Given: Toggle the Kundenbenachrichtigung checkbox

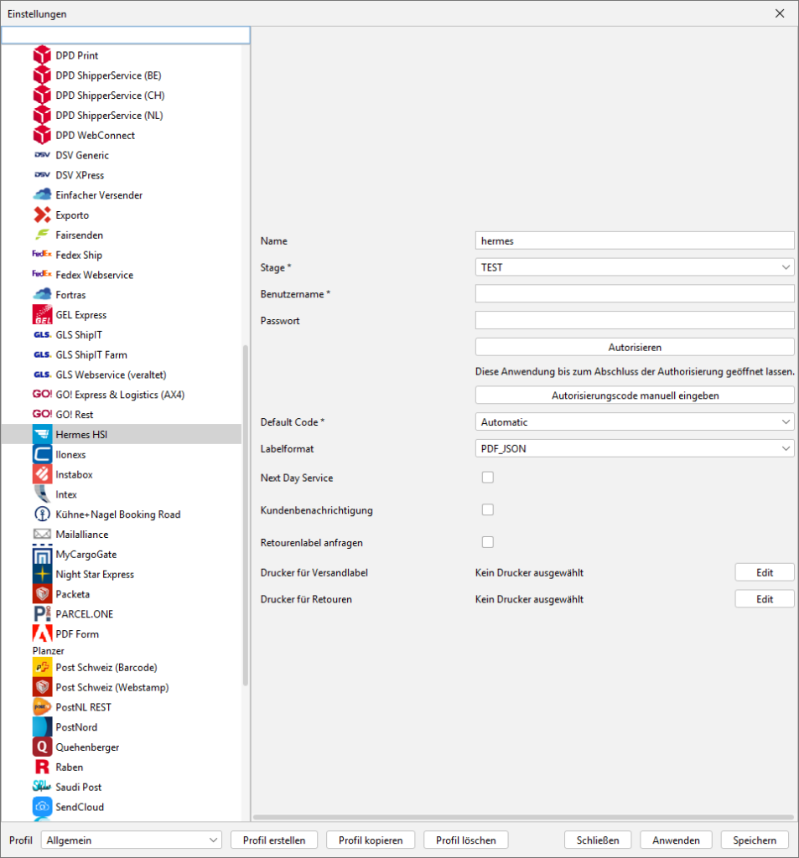Looking at the screenshot, I should 487,509.
